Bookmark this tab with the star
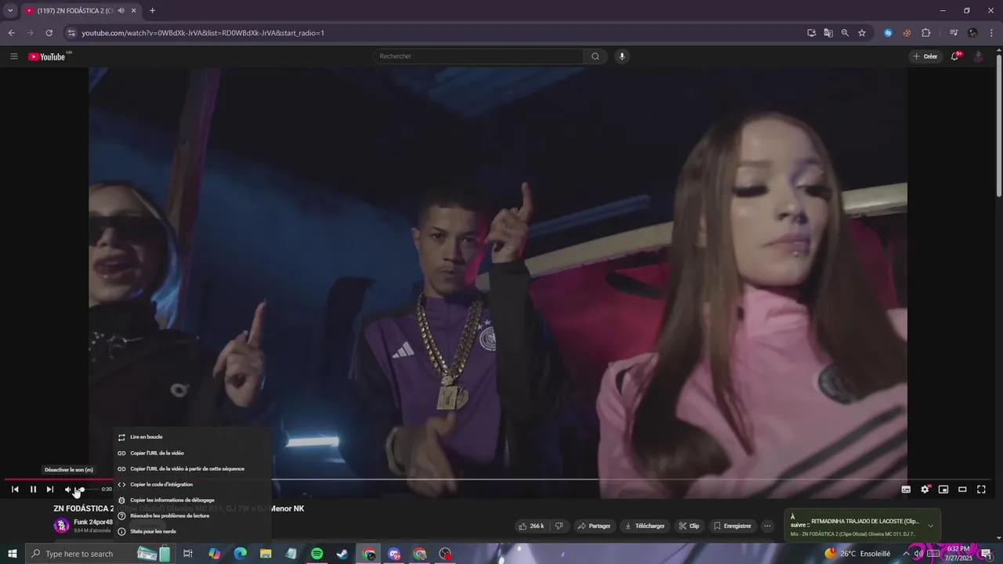The width and height of the screenshot is (1003, 564). click(862, 33)
